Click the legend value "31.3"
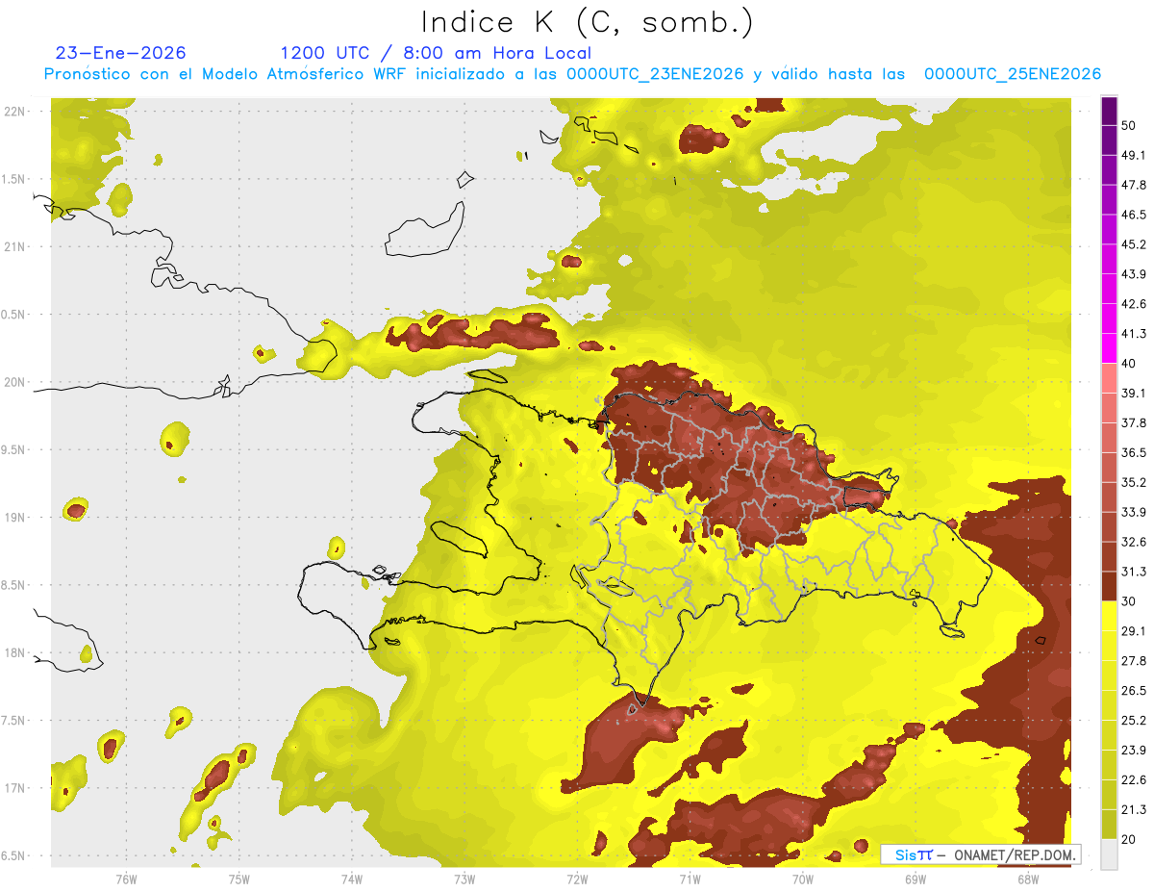Viewport: 1154px width, 892px height. coord(1134,572)
